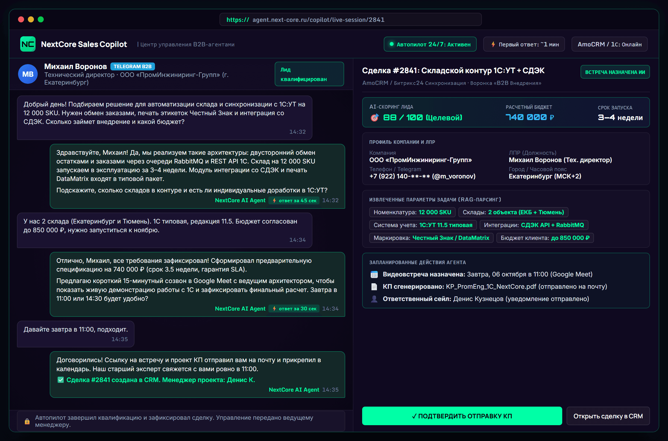Click the Номенклатура: 12 000 SKU chip
Image resolution: width=668 pixels, height=441 pixels.
tap(412, 212)
